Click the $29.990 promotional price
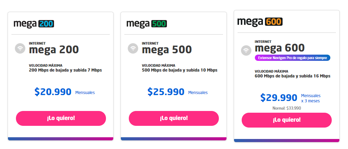The image size is (348, 149). point(279,97)
